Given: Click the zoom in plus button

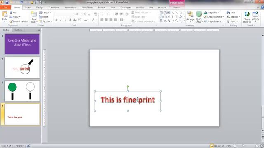Looking at the screenshot, I should coord(257,146).
